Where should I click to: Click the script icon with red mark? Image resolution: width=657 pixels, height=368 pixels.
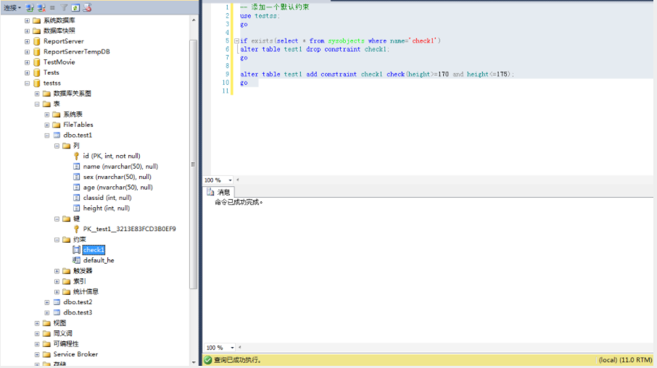[87, 7]
